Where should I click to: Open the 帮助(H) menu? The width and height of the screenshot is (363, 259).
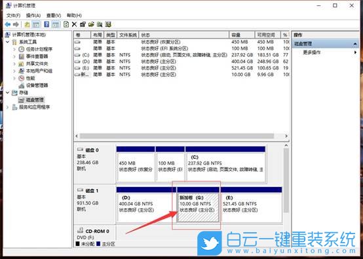point(74,16)
